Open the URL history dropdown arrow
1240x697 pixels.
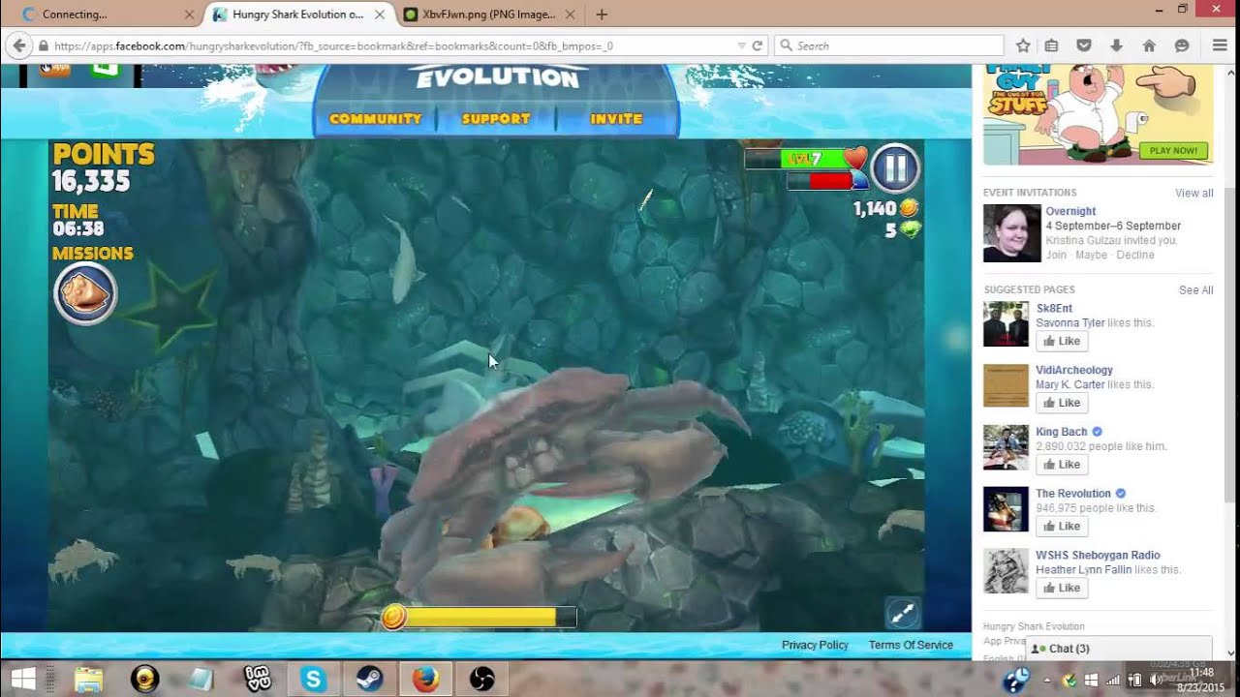coord(741,45)
